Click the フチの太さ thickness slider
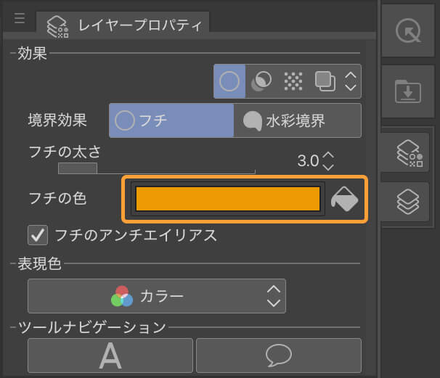440x378 pixels. click(157, 168)
